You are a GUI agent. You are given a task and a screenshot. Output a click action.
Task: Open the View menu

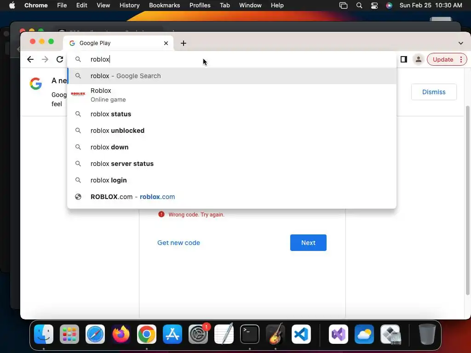(x=103, y=5)
